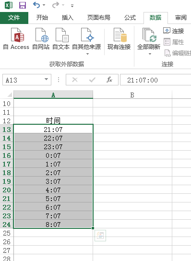Click the cell containing 6:07
Viewport: 191px width, 261px height.
pyautogui.click(x=53, y=207)
